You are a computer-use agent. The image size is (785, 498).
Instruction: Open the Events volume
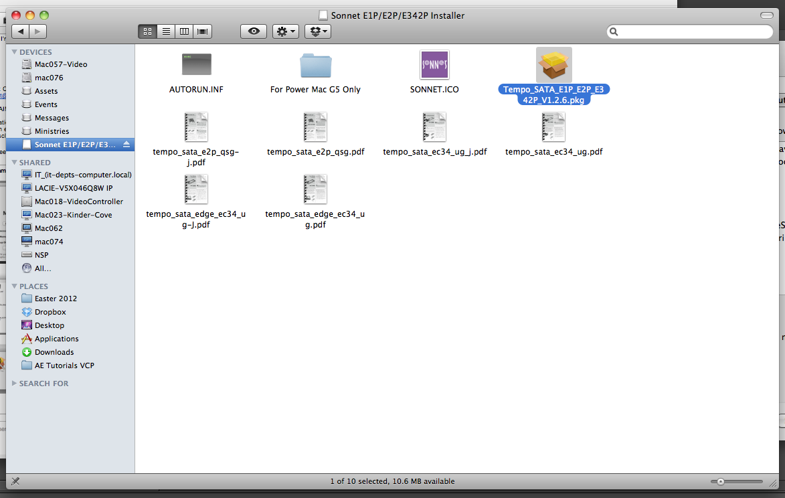(x=70, y=104)
